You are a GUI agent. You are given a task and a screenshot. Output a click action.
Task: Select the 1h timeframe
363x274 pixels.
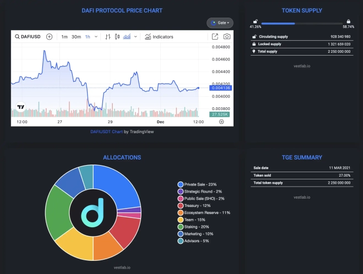pos(88,37)
